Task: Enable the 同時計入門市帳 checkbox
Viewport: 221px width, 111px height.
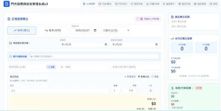Action: (x=138, y=19)
